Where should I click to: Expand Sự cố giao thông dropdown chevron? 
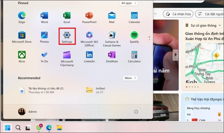(x=219, y=26)
